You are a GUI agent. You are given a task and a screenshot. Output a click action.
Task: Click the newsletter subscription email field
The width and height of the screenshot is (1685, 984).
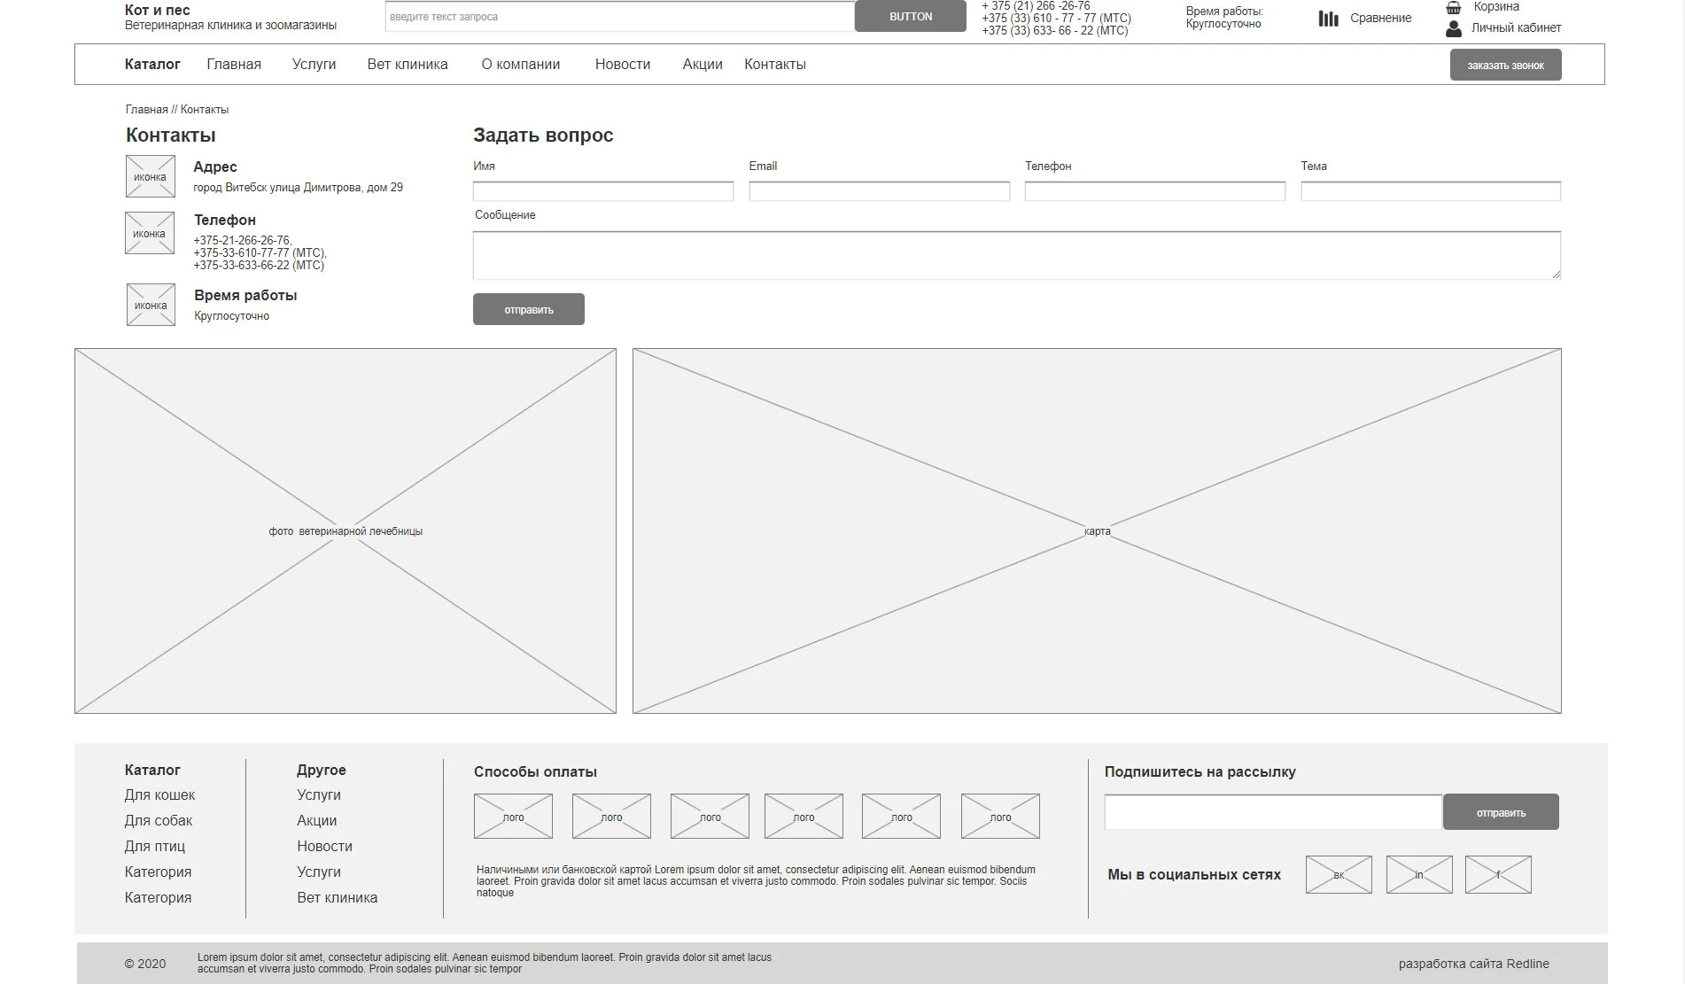click(1274, 812)
